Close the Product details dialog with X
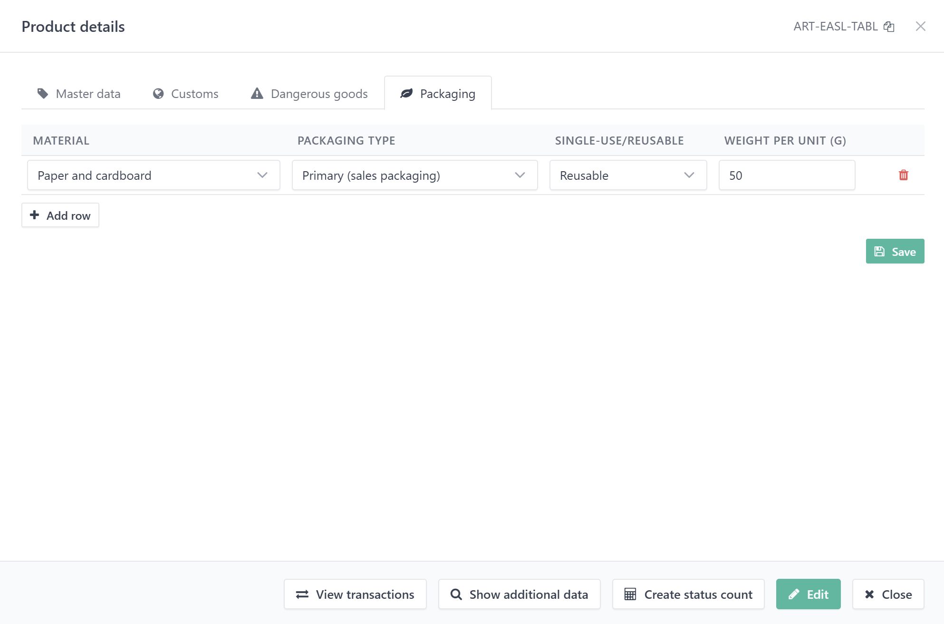The width and height of the screenshot is (944, 624). click(x=921, y=26)
